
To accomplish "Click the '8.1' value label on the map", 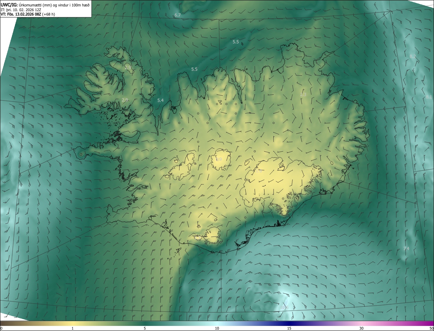I will [429, 97].
